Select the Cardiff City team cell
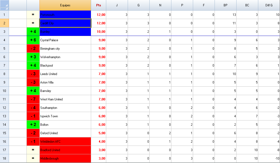 point(65,23)
